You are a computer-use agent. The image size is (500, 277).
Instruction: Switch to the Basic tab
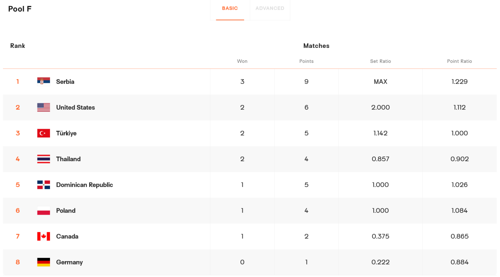click(x=230, y=8)
